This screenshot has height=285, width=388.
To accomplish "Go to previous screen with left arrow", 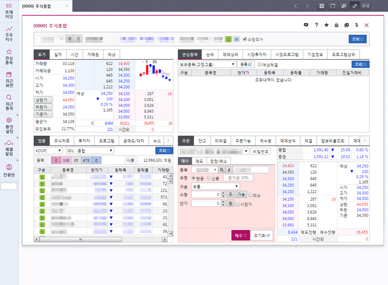I will (x=296, y=6).
